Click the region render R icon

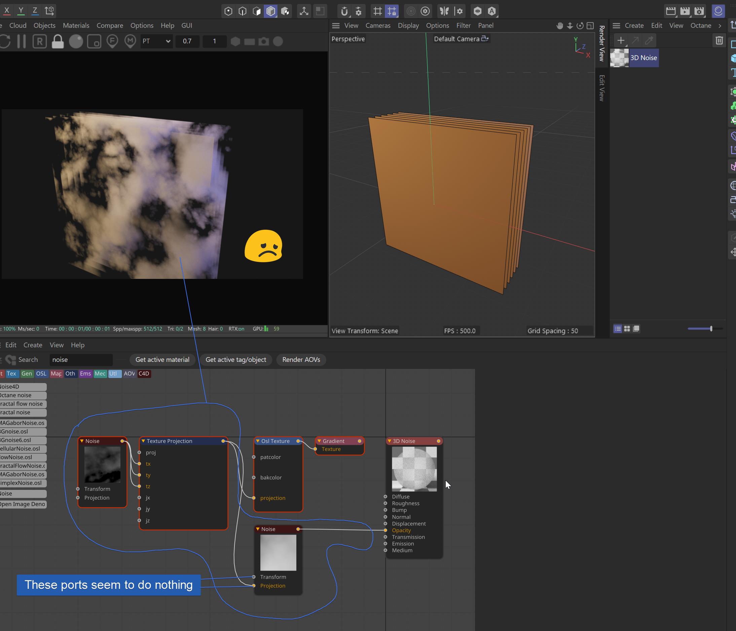39,42
